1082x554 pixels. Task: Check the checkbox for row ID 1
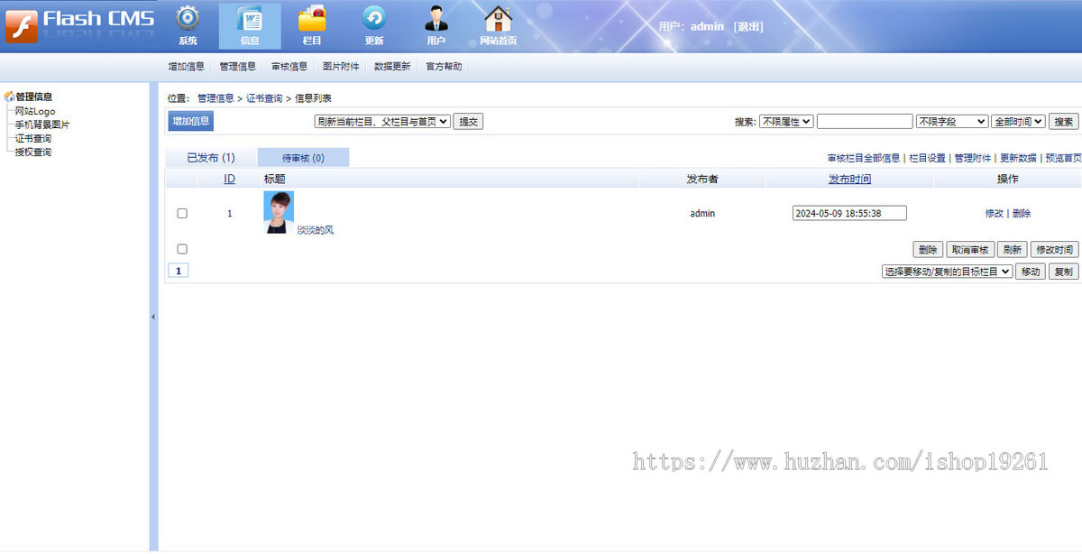point(182,214)
